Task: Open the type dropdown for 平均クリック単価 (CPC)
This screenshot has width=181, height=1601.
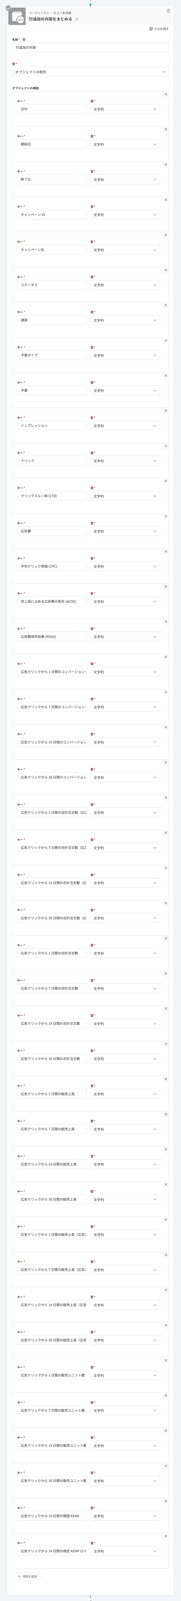Action: click(125, 566)
